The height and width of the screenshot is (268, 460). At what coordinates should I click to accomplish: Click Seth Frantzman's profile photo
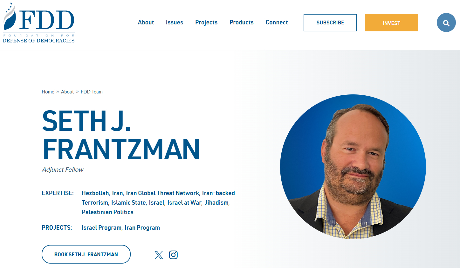click(x=353, y=167)
